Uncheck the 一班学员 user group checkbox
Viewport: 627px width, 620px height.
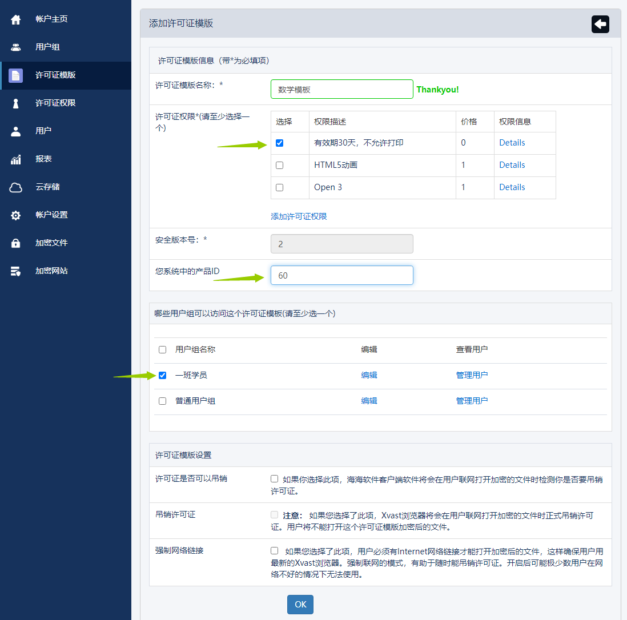[x=163, y=376]
